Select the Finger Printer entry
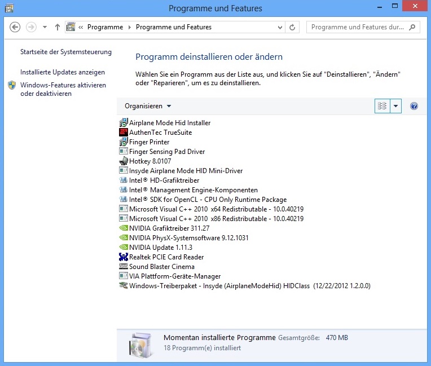This screenshot has height=366, width=431. tap(149, 142)
